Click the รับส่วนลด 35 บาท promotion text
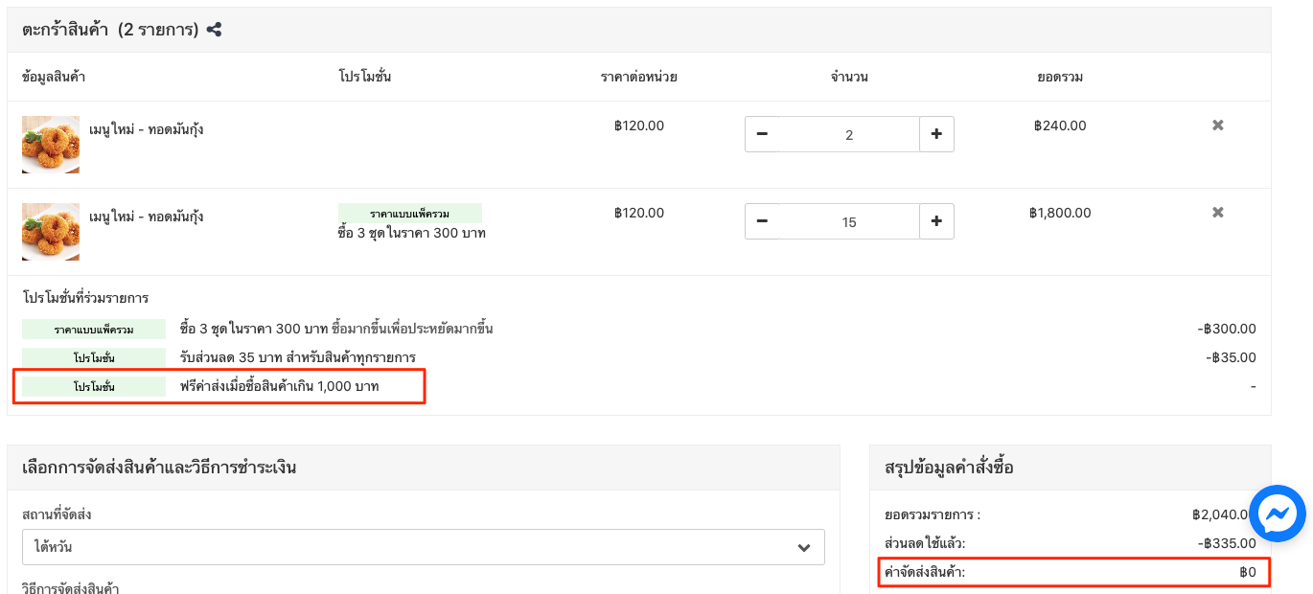This screenshot has width=1313, height=594. (298, 357)
